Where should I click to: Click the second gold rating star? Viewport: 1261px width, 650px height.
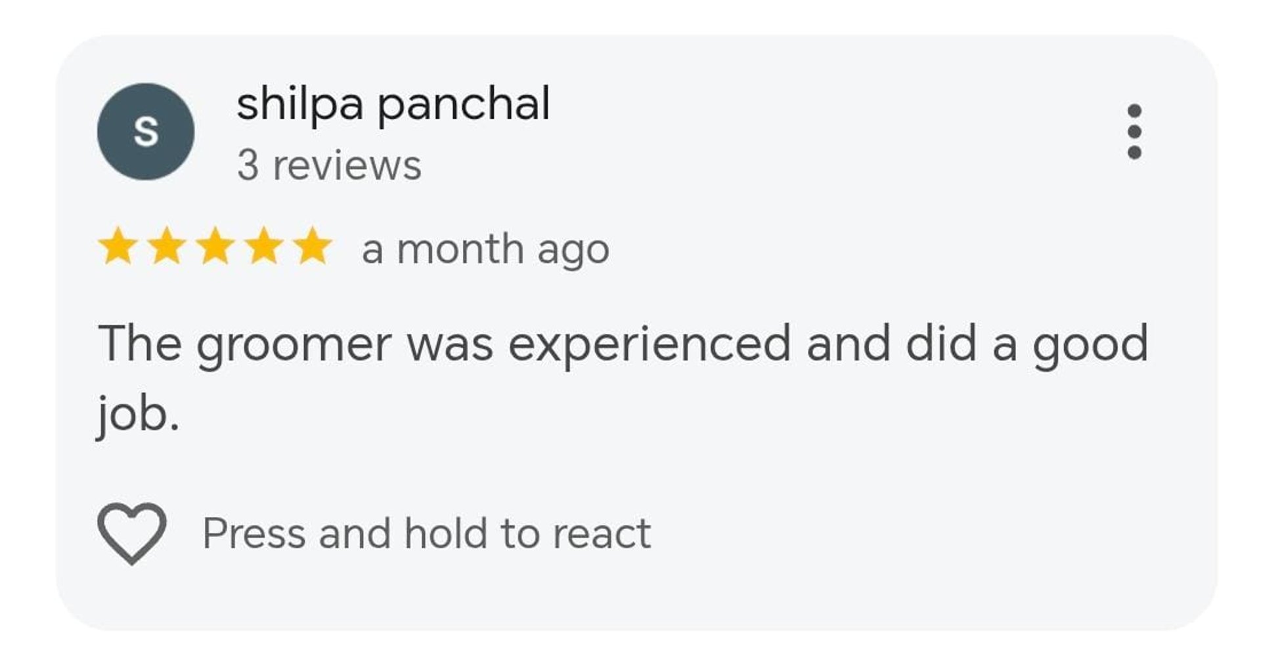[x=167, y=246]
